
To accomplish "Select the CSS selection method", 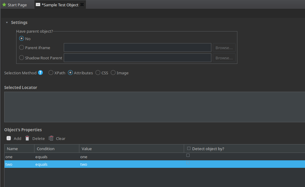I will click(x=98, y=73).
